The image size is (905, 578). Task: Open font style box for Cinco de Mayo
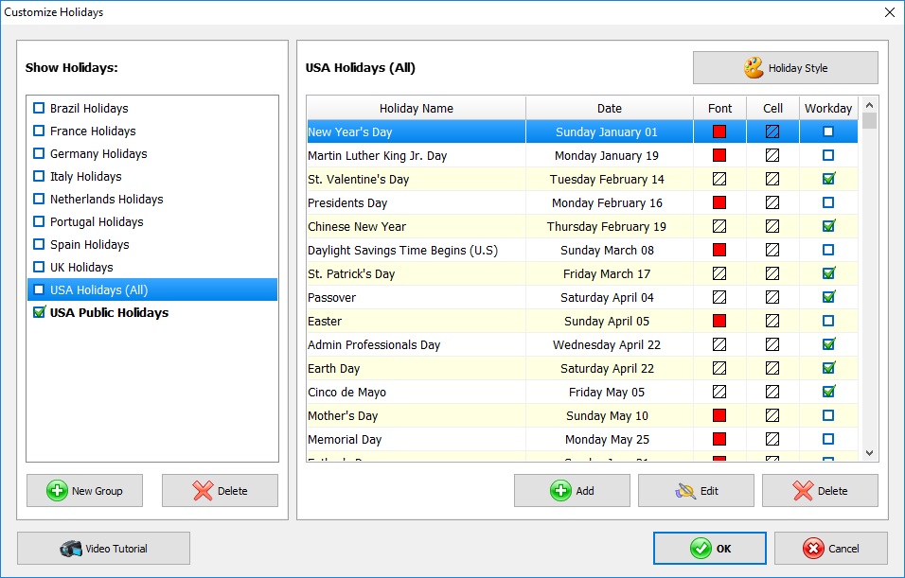pyautogui.click(x=719, y=392)
